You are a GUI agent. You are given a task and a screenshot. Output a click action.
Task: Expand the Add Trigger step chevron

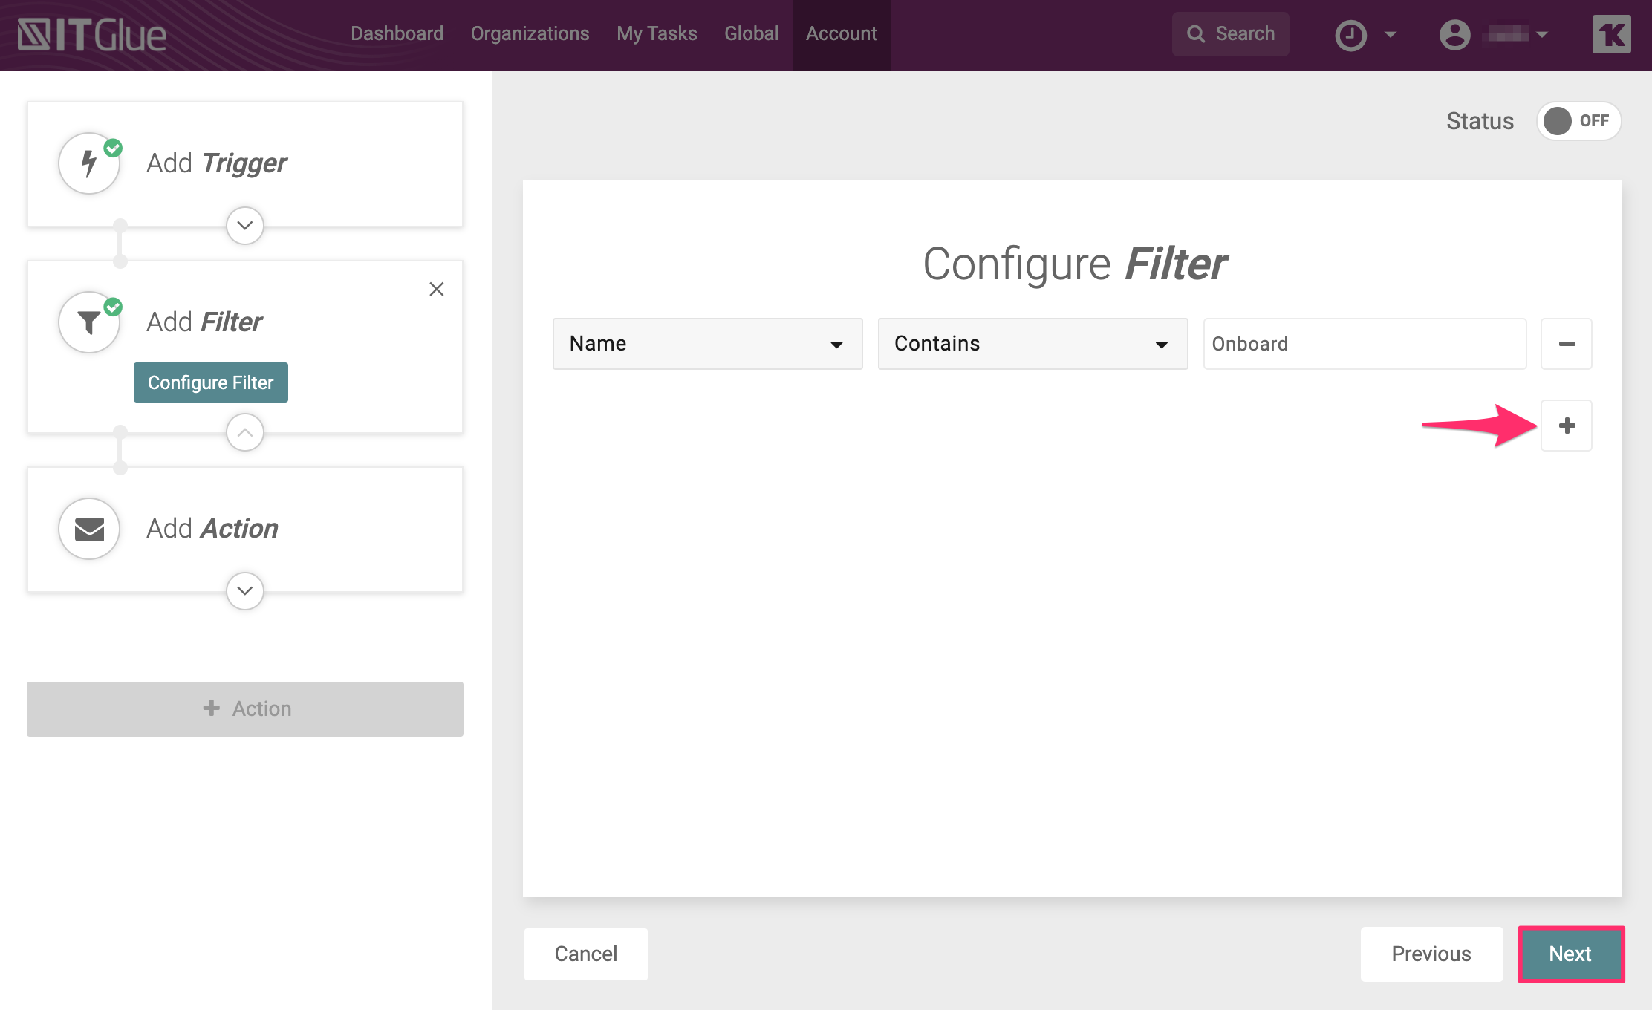point(245,225)
